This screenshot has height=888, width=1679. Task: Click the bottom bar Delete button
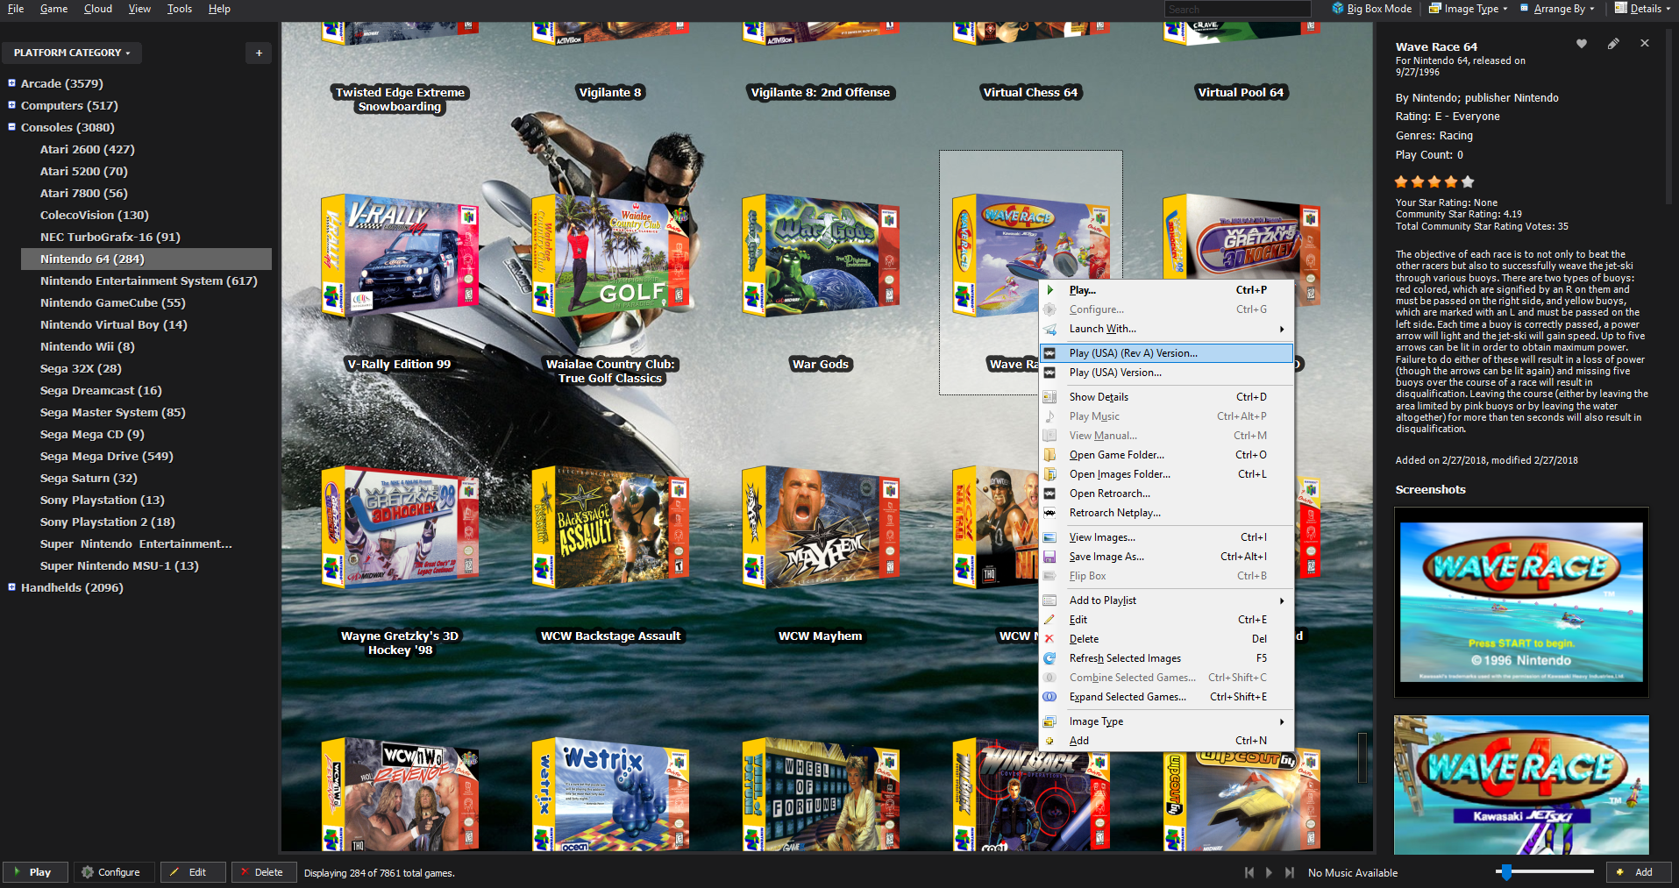(x=263, y=872)
